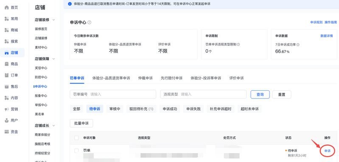Click the 店铺 shop icon in sidebar
The height and width of the screenshot is (162, 339).
(x=7, y=53)
